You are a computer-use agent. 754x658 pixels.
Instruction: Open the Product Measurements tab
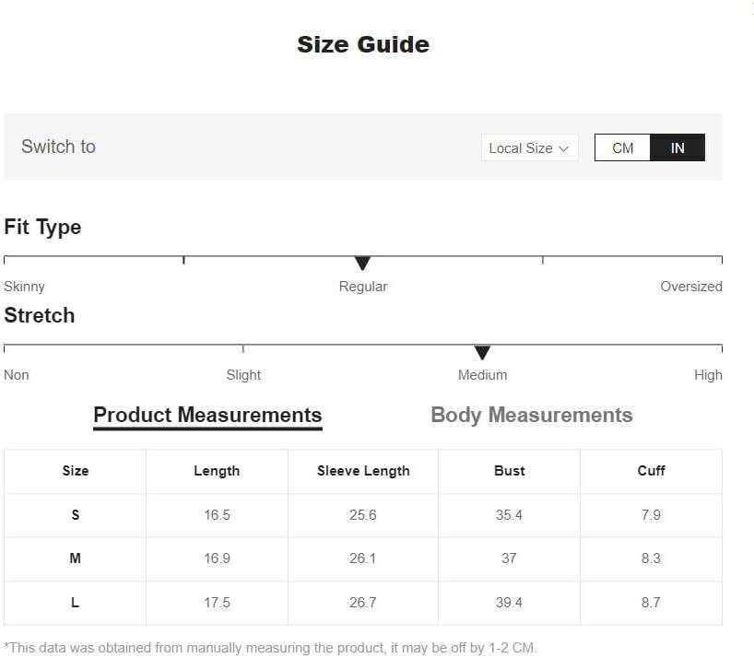(x=207, y=416)
